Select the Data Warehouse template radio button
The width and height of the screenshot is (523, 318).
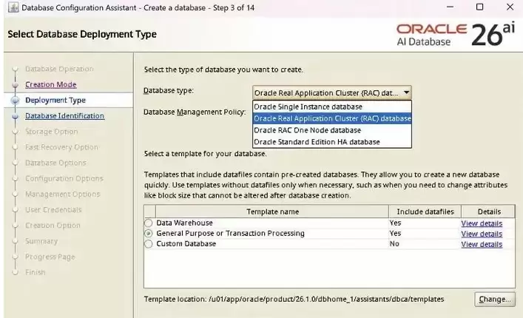149,223
